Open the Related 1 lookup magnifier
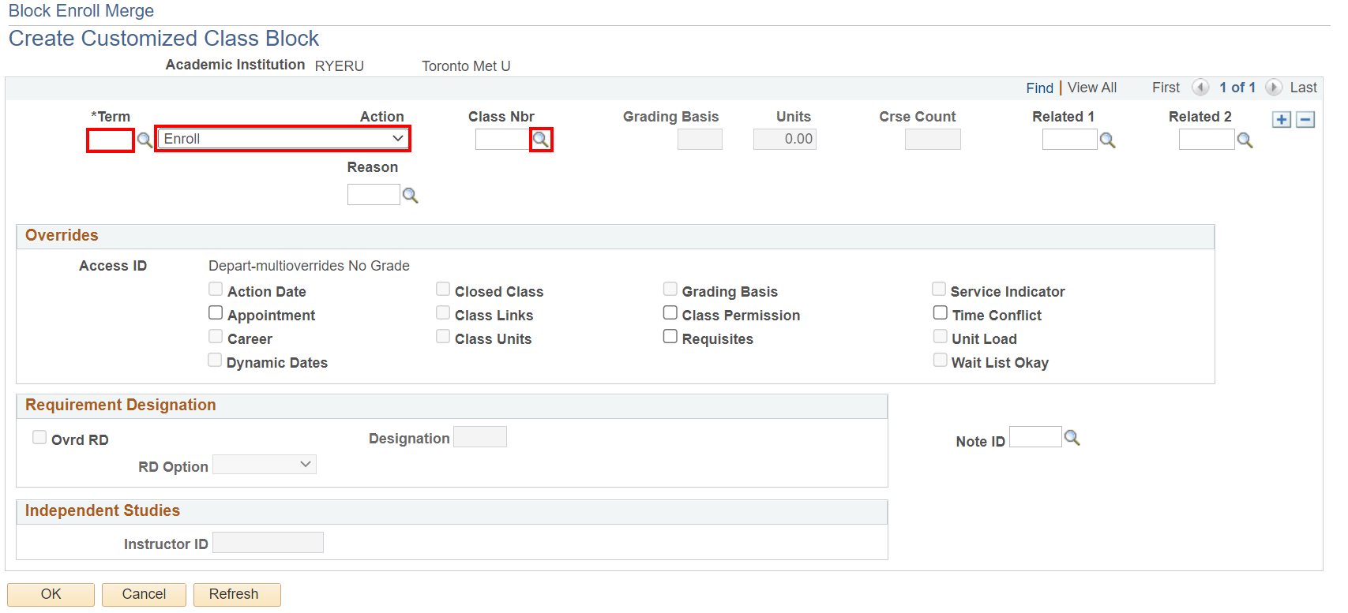1348x613 pixels. tap(1107, 140)
